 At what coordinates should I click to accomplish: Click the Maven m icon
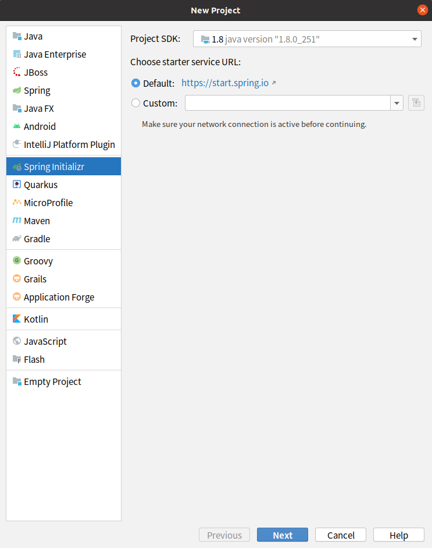pos(17,221)
